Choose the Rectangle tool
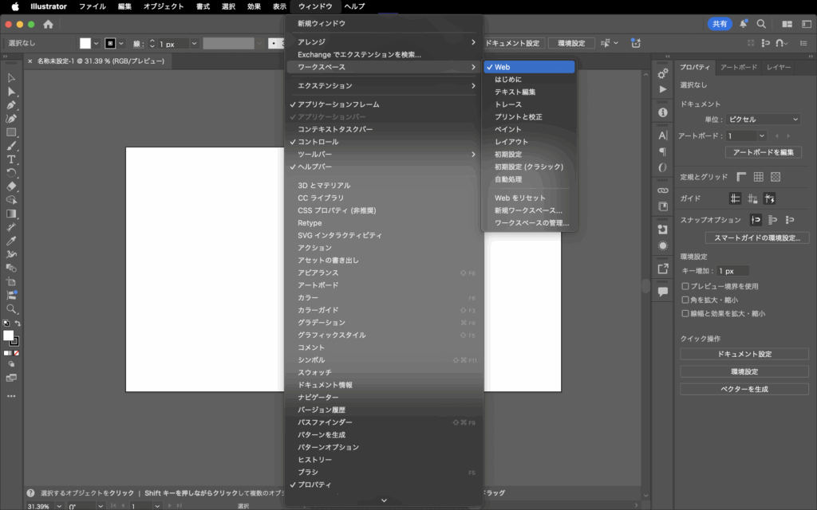Screen dimensions: 817x510 (11, 132)
